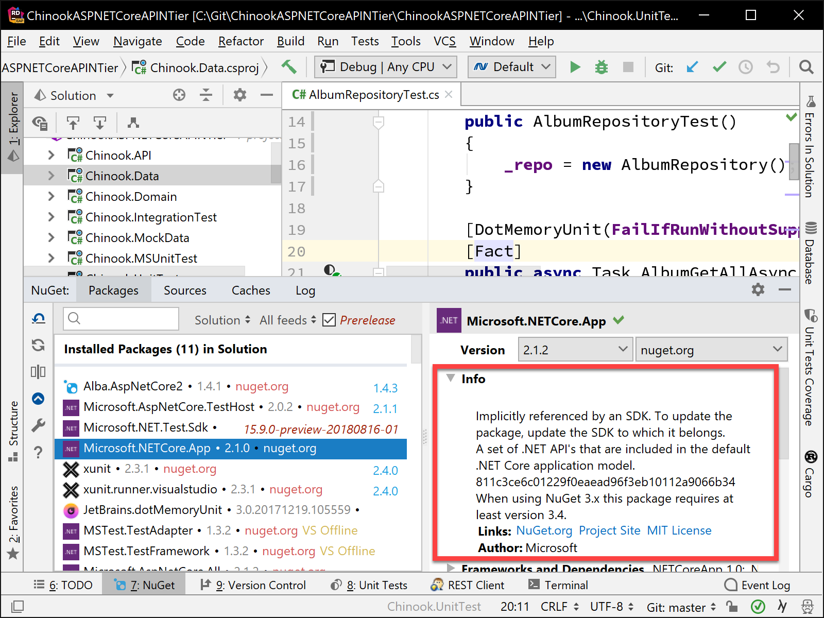Image resolution: width=824 pixels, height=618 pixels.
Task: Upgrade Alba.AspNetCore2 to version 1.4.3
Action: pyautogui.click(x=385, y=388)
